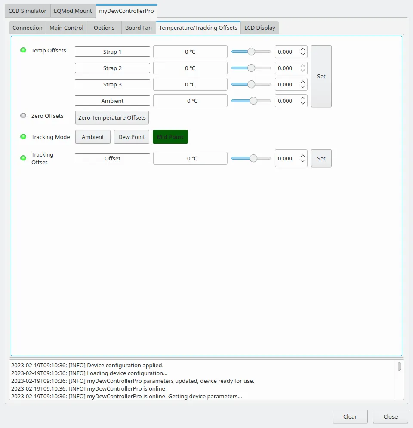413x428 pixels.
Task: Click the log panel scrollbar
Action: click(399, 366)
